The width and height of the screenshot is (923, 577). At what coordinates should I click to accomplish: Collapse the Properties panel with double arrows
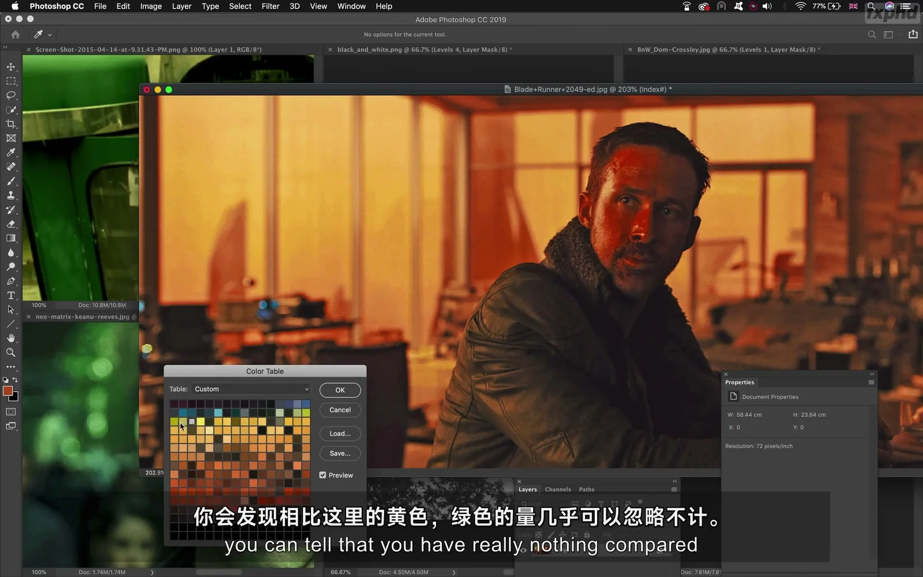click(x=872, y=374)
